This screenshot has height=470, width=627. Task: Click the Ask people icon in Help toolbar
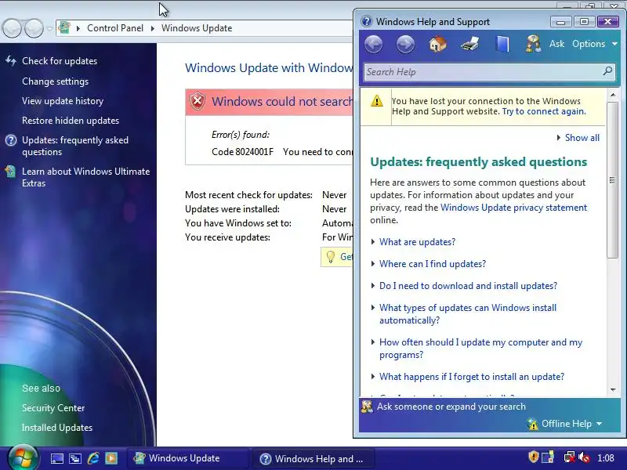(533, 44)
